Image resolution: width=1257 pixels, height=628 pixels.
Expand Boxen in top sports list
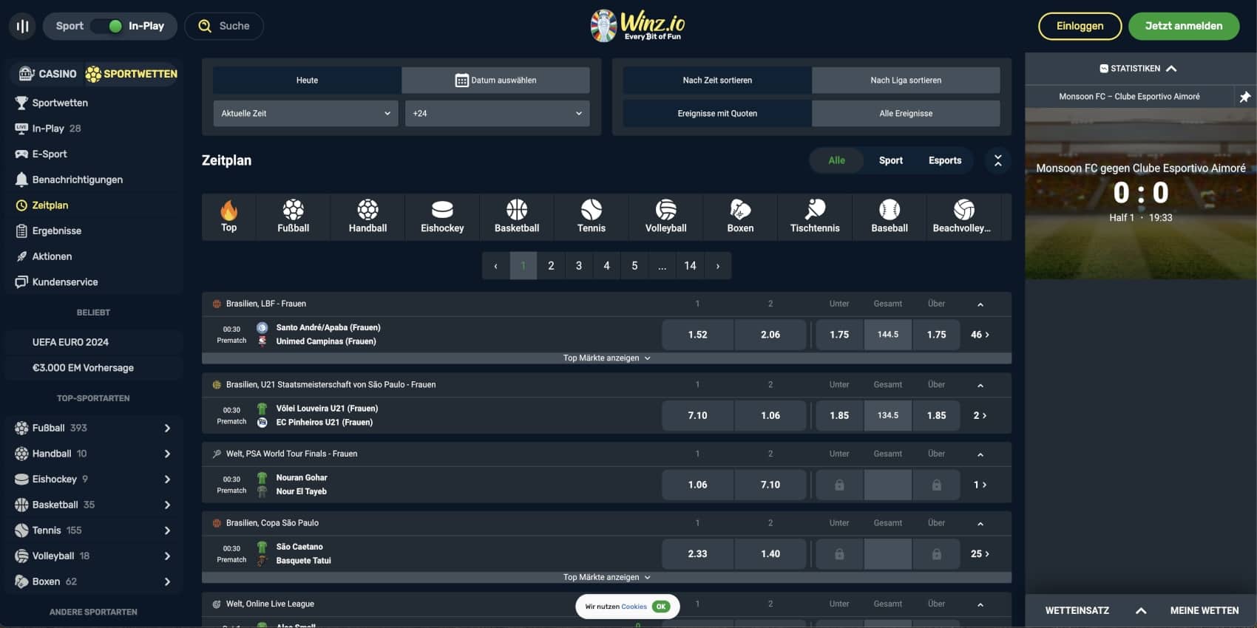167,581
